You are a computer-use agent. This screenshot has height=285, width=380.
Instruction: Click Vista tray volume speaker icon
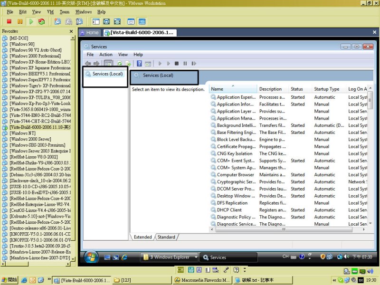click(x=347, y=256)
